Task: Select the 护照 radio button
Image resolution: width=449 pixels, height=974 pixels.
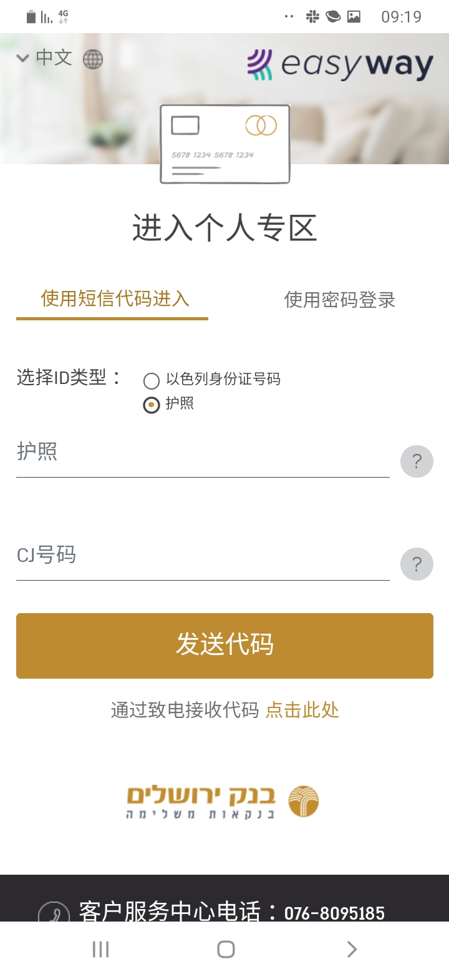Action: (x=152, y=405)
